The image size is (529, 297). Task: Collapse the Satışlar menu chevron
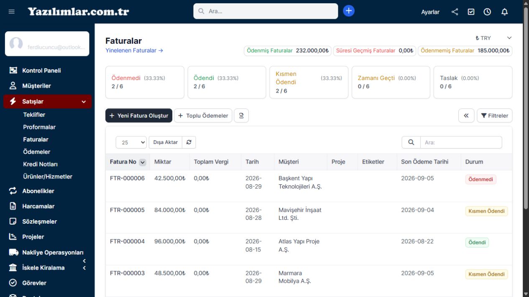pos(84,101)
